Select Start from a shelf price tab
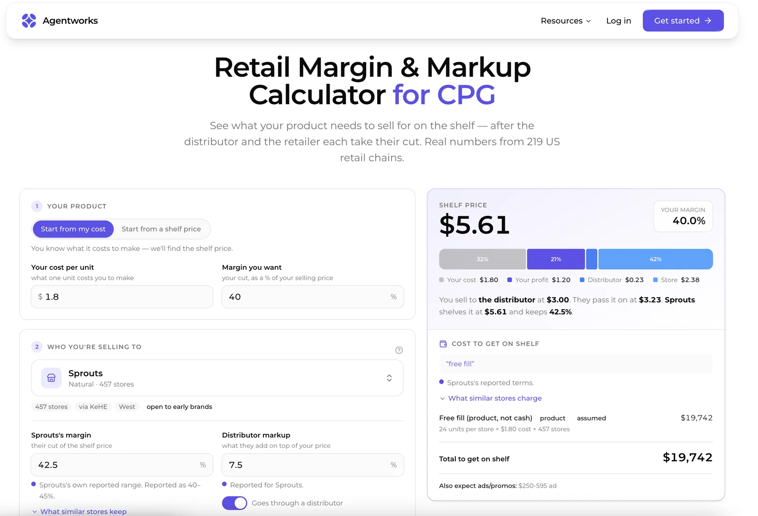The image size is (758, 516). tap(161, 229)
